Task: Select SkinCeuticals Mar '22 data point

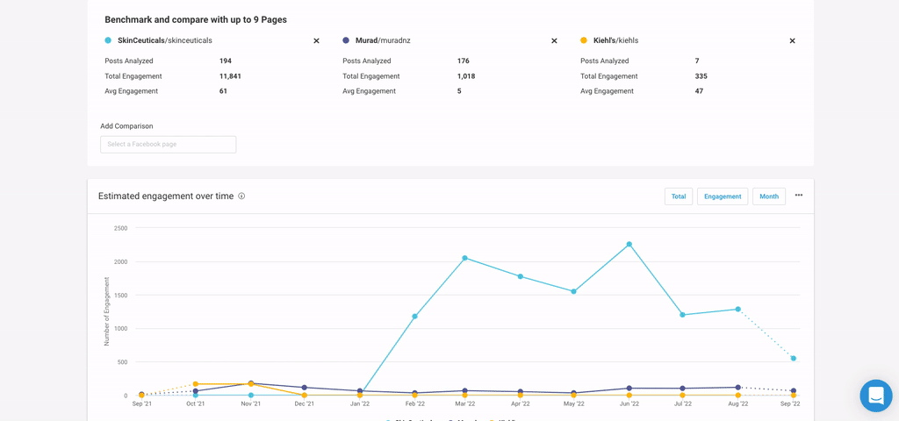Action: coord(464,258)
